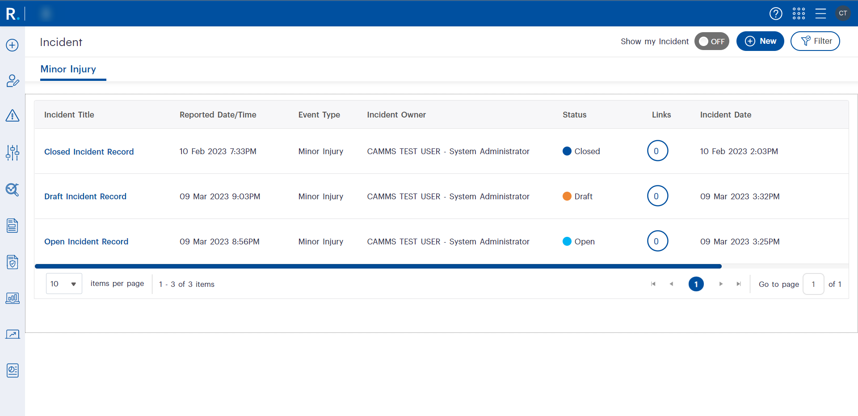Open the trend line chart sidebar icon

(x=13, y=334)
